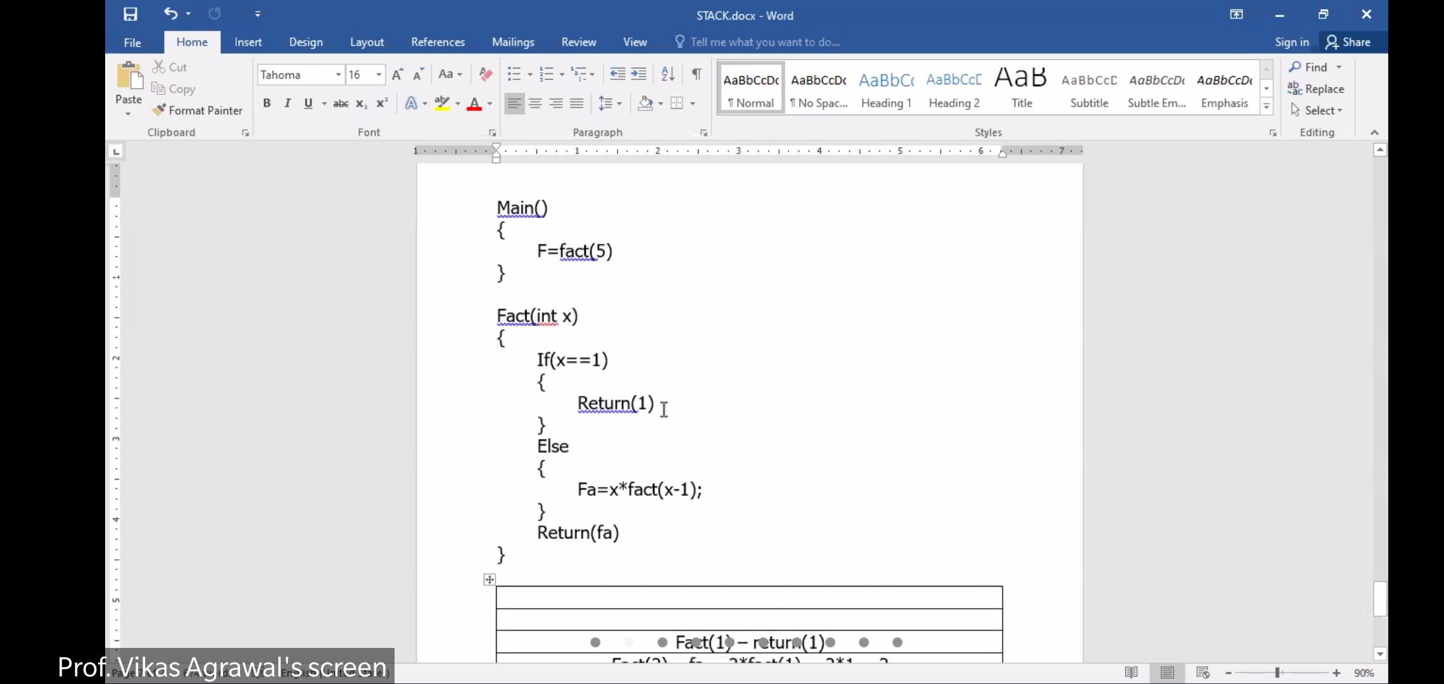1444x684 pixels.
Task: Click the Save icon in title bar
Action: click(x=130, y=14)
